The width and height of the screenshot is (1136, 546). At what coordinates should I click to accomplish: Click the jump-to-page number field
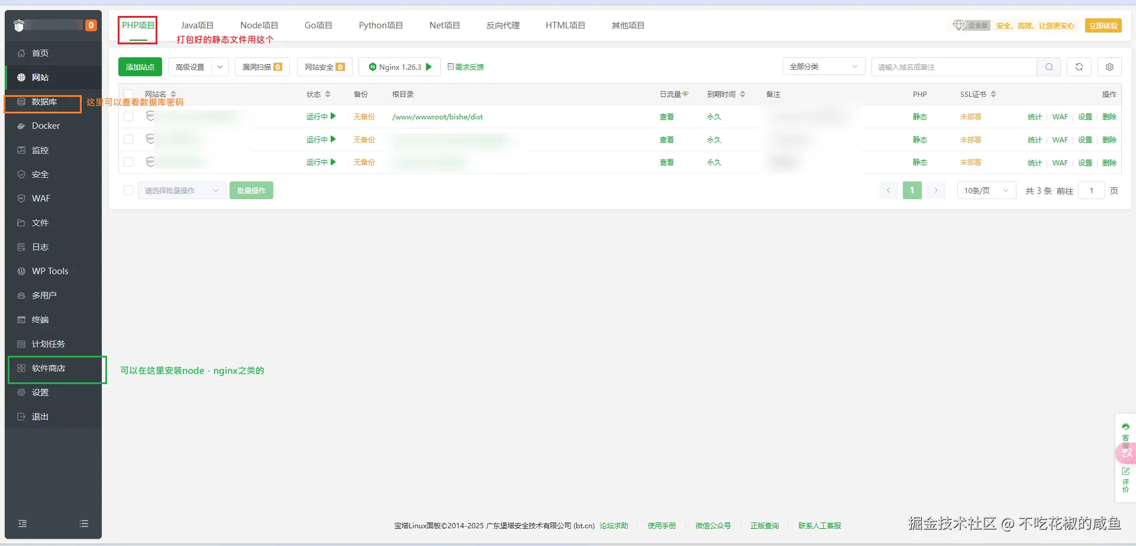1092,190
